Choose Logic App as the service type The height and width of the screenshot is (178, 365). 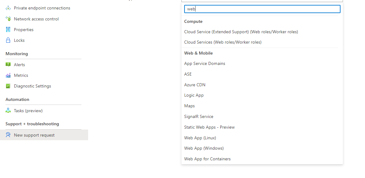pos(194,95)
